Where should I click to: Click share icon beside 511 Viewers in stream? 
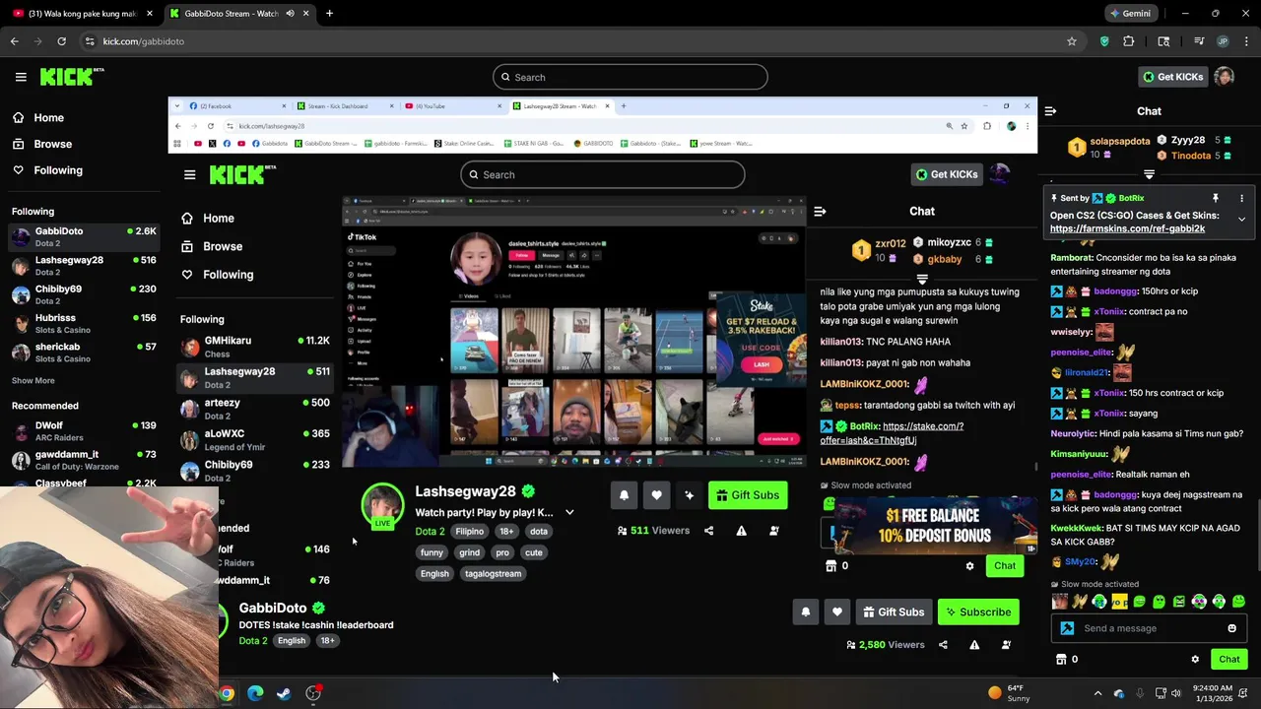click(x=708, y=531)
